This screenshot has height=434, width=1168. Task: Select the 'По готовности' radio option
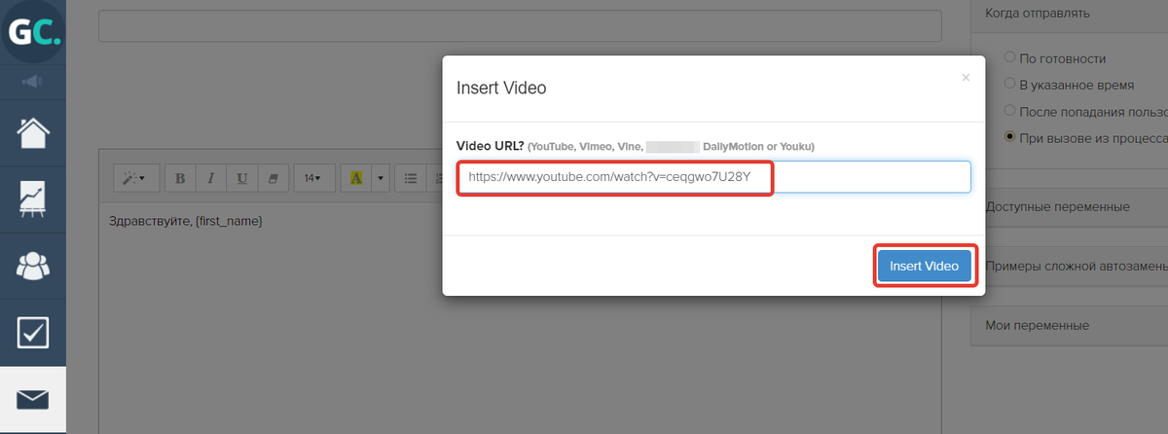pyautogui.click(x=1010, y=58)
